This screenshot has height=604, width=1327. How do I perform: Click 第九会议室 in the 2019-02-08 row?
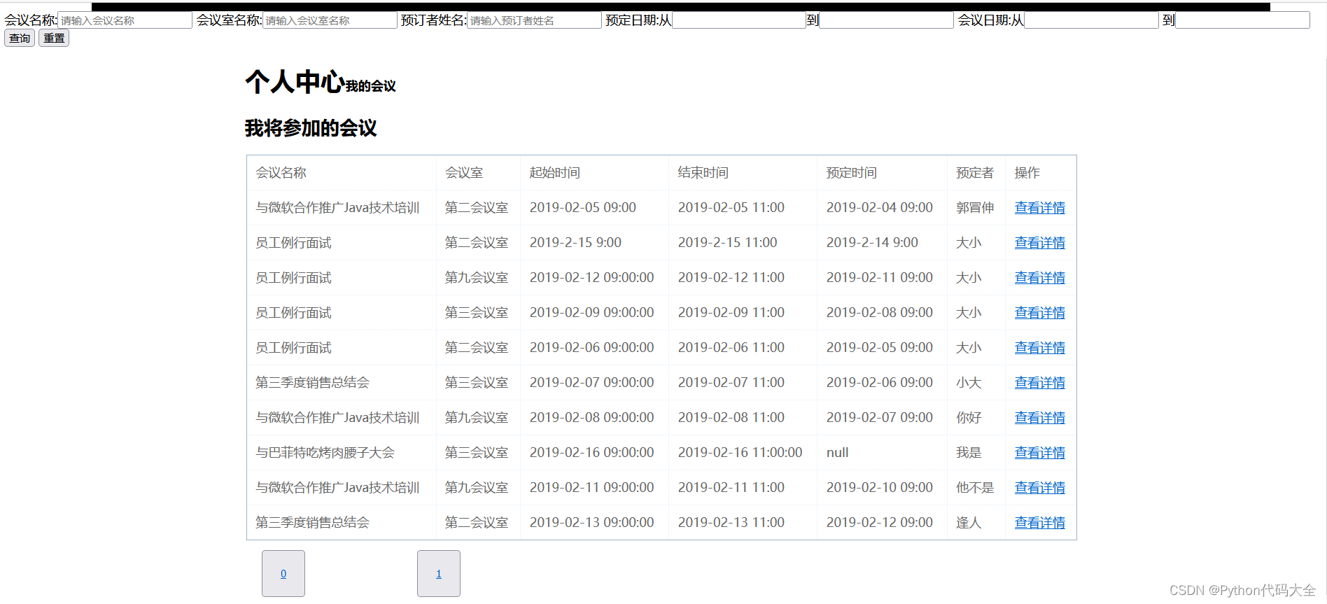(x=477, y=418)
